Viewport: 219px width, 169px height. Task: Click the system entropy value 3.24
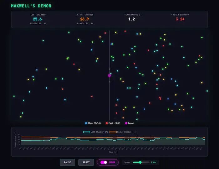(180, 19)
